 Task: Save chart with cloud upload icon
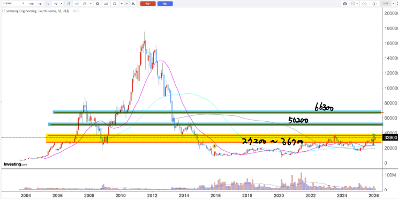[x=374, y=4]
